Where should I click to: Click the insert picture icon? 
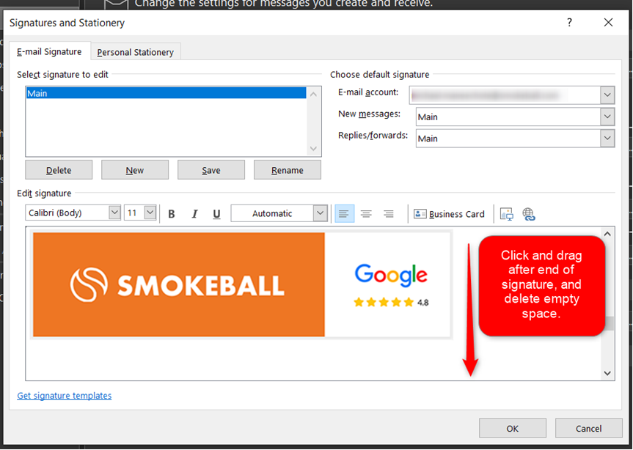[x=506, y=214]
